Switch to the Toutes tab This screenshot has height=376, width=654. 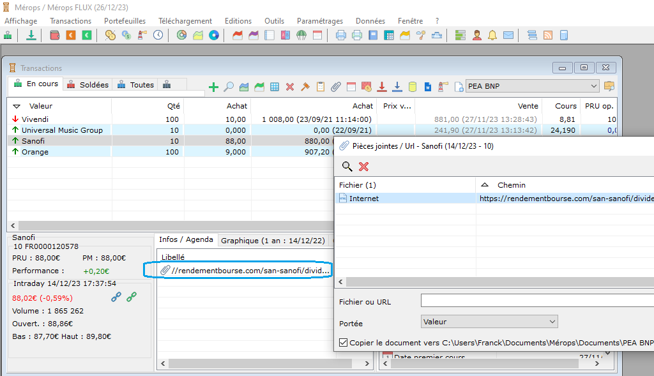(x=136, y=85)
